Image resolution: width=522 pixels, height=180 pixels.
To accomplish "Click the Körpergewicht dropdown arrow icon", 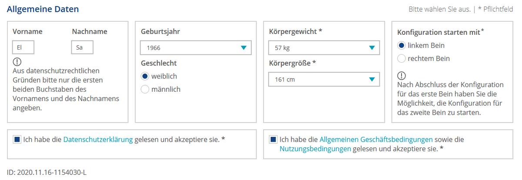I will (371, 48).
